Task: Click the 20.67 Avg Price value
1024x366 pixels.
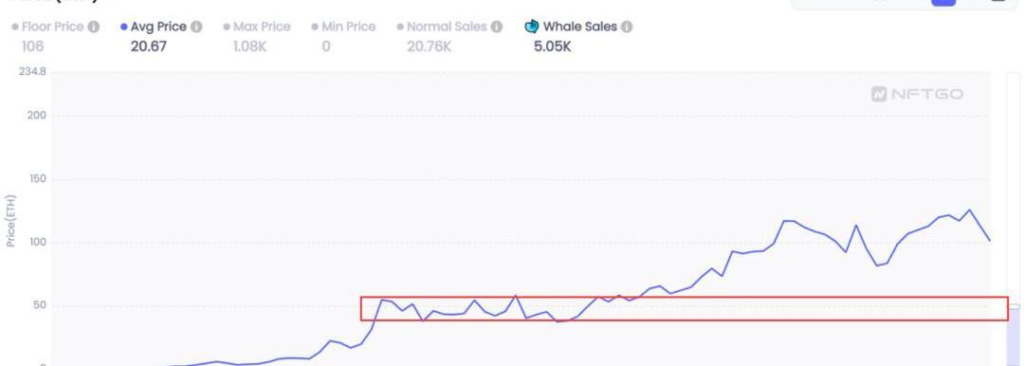Action: (x=149, y=46)
